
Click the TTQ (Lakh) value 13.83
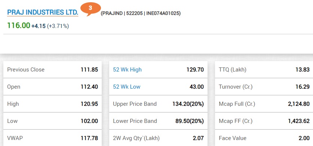303,70
